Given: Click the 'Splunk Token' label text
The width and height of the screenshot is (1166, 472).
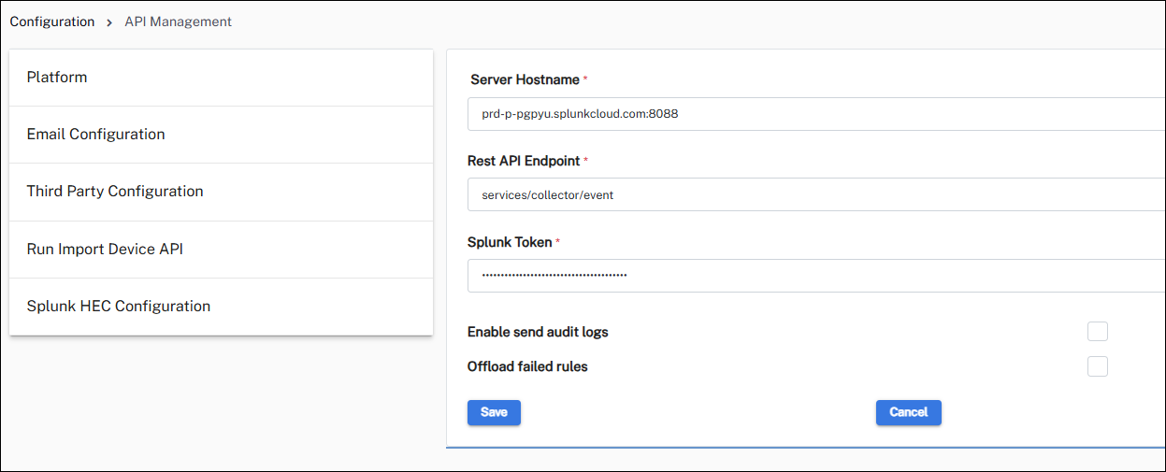Looking at the screenshot, I should tap(510, 242).
